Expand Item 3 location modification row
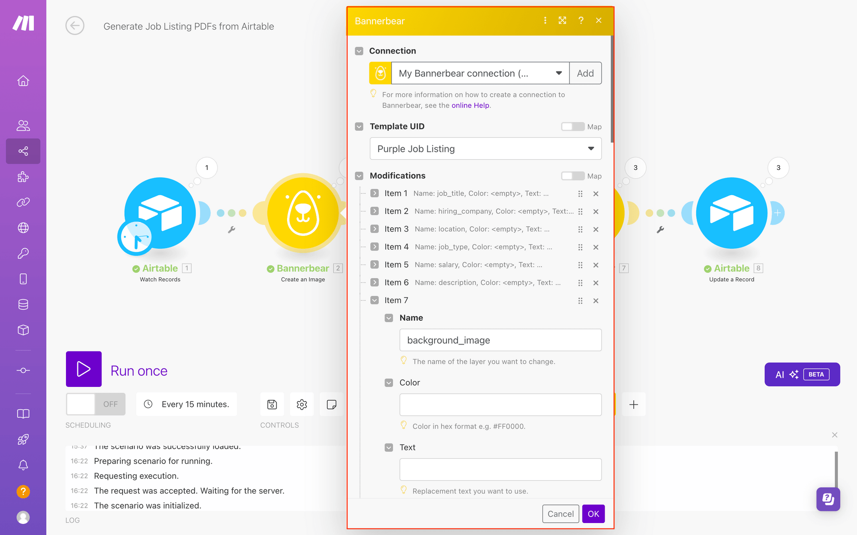 (374, 229)
